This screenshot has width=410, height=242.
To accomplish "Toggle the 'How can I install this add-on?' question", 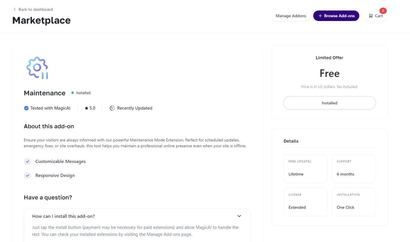I will 64,216.
